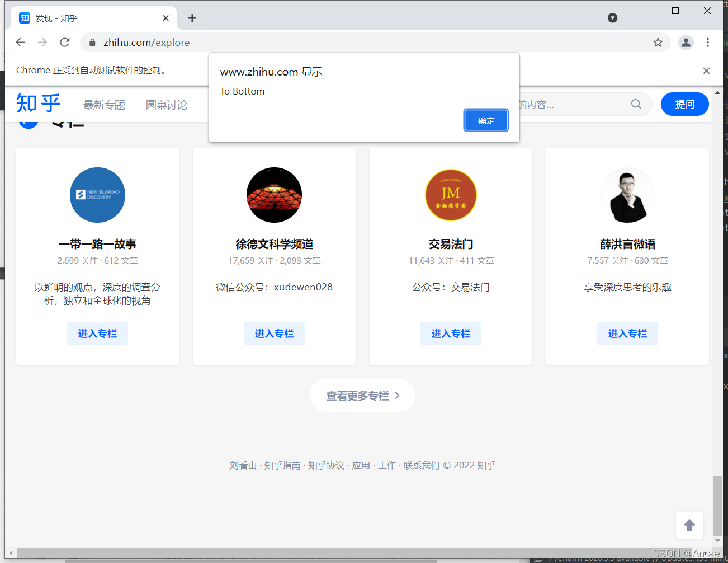Viewport: 728px width, 563px height.
Task: Enter the 一带一路一故事 column
Action: pyautogui.click(x=97, y=334)
